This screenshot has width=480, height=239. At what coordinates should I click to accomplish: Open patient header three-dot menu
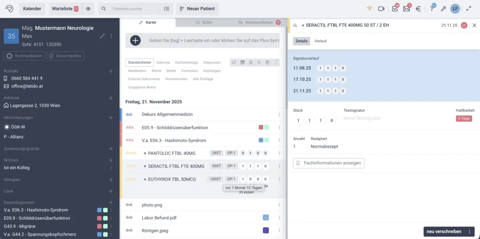[x=112, y=36]
